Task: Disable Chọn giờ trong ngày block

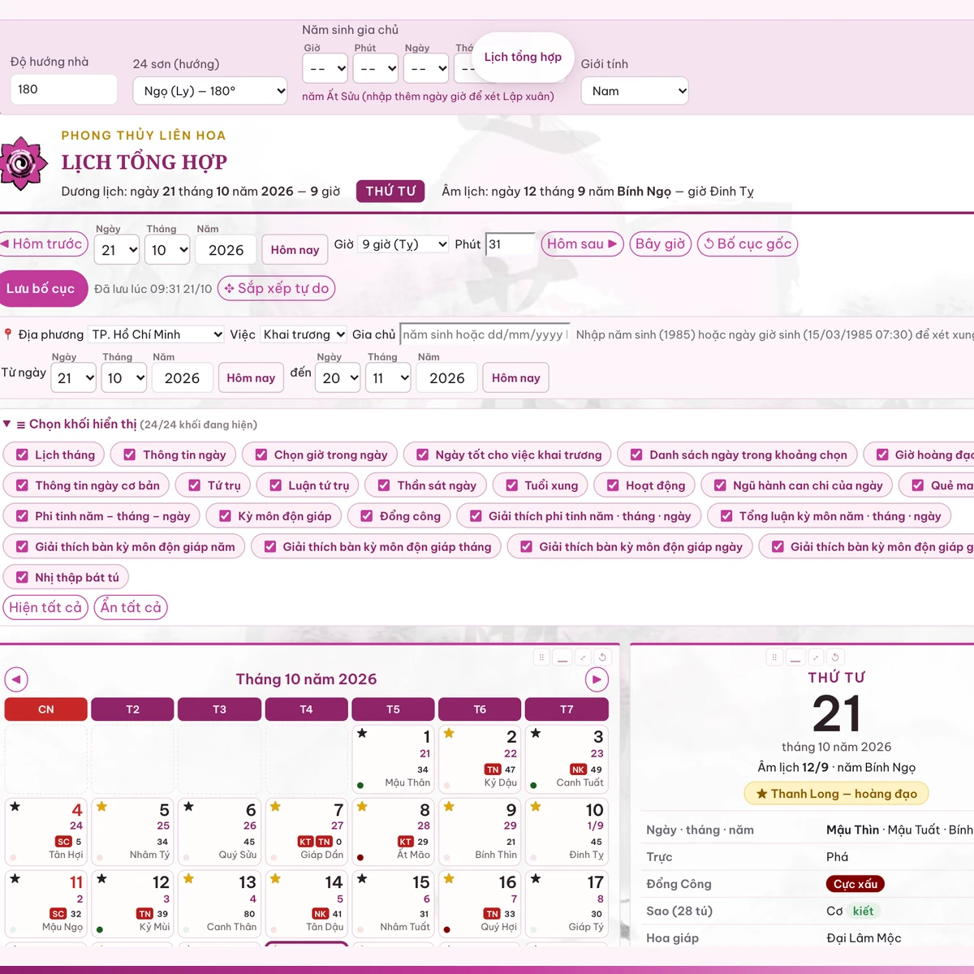Action: (x=261, y=455)
